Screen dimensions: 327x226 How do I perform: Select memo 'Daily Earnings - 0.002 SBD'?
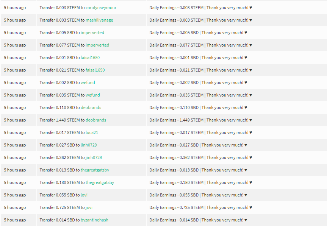[174, 83]
